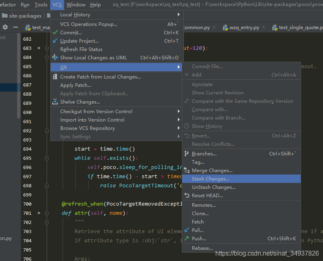This screenshot has height=261, width=323.
Task: Select VCS Operations Popup...
Action: coord(116,24)
